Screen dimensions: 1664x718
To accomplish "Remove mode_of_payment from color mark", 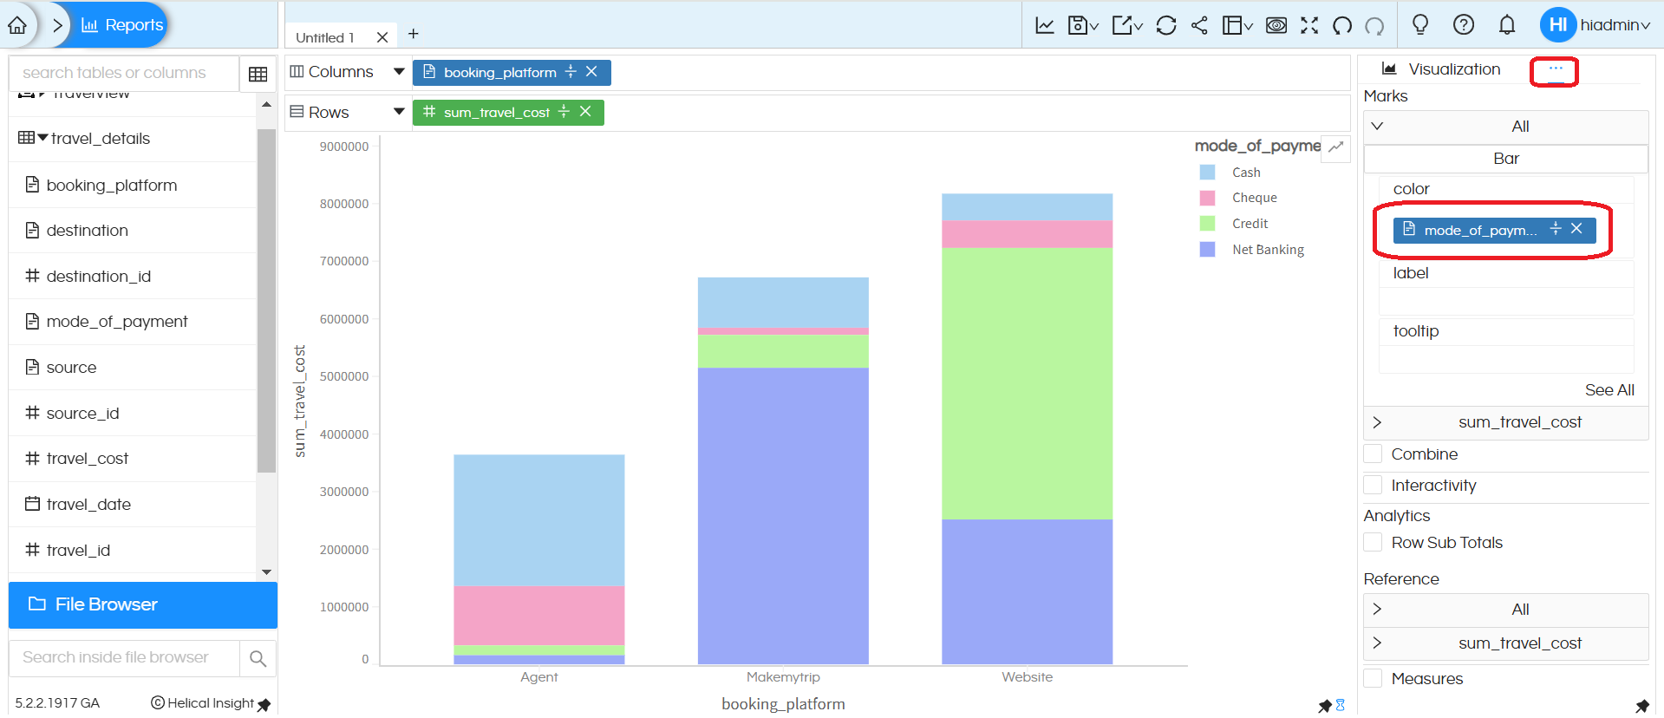I will click(x=1577, y=229).
